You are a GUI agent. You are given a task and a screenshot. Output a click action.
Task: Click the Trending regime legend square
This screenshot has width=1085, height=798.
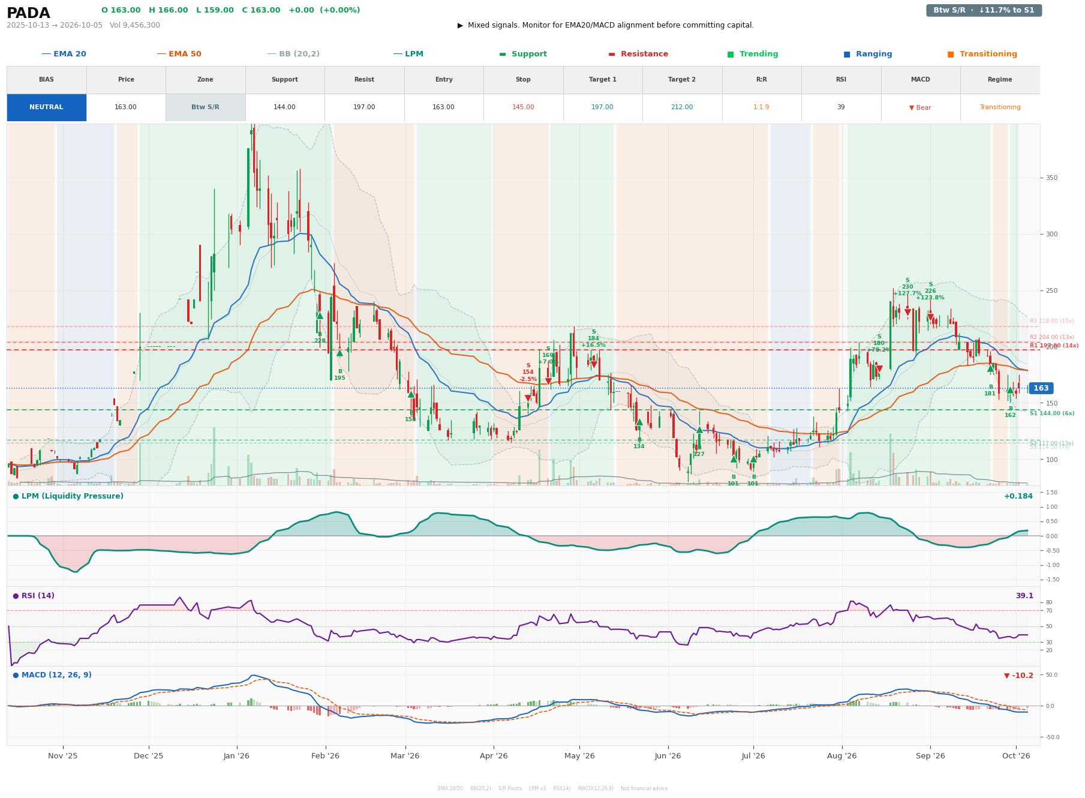[x=731, y=54]
